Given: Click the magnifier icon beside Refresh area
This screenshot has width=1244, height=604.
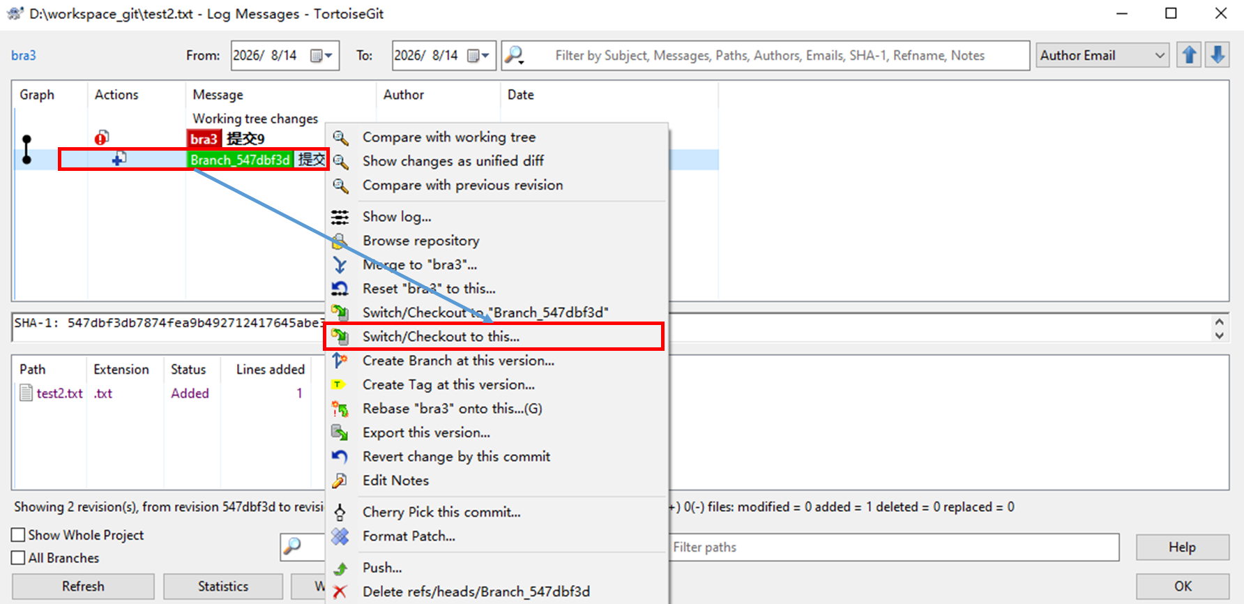Looking at the screenshot, I should coord(293,547).
